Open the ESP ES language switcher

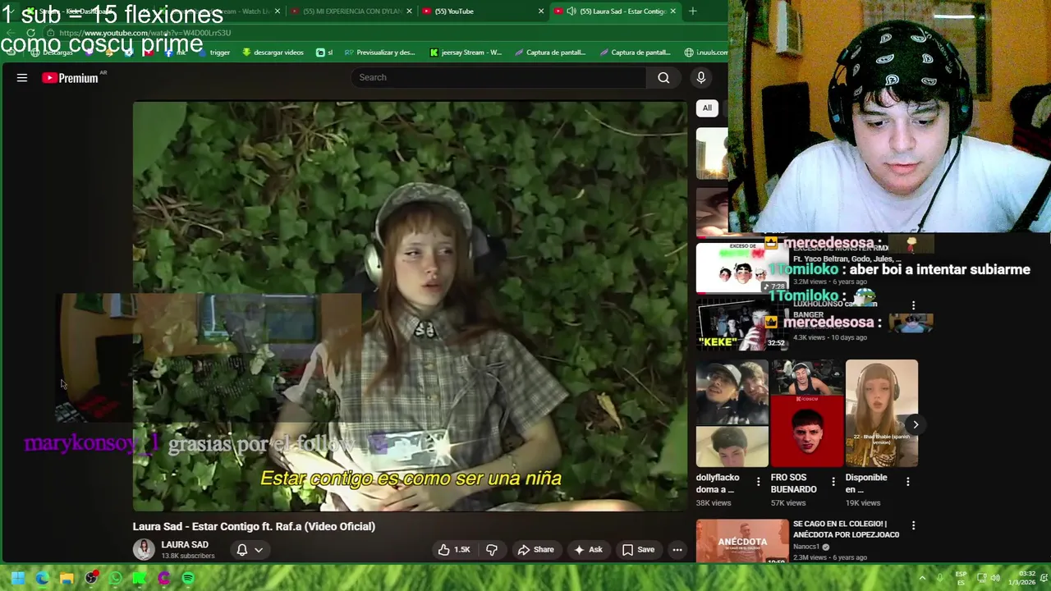tap(961, 578)
